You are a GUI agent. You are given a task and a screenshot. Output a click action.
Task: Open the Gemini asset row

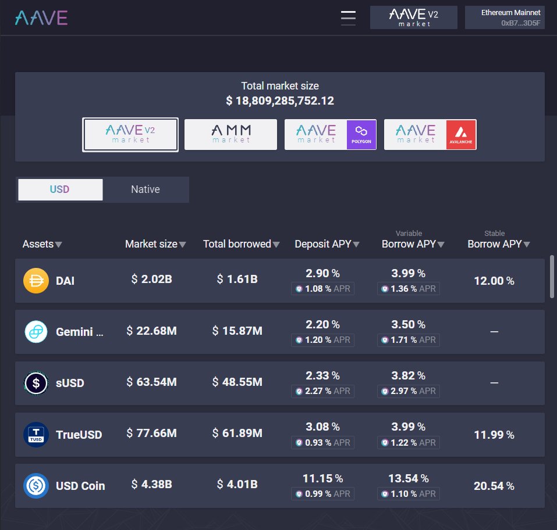(x=279, y=332)
